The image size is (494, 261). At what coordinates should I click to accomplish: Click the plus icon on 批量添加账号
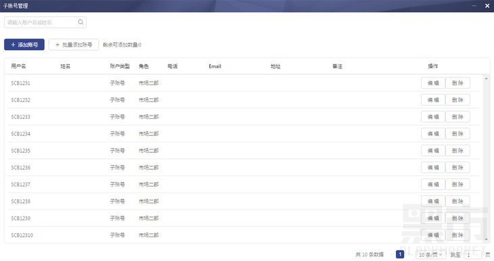tap(58, 45)
